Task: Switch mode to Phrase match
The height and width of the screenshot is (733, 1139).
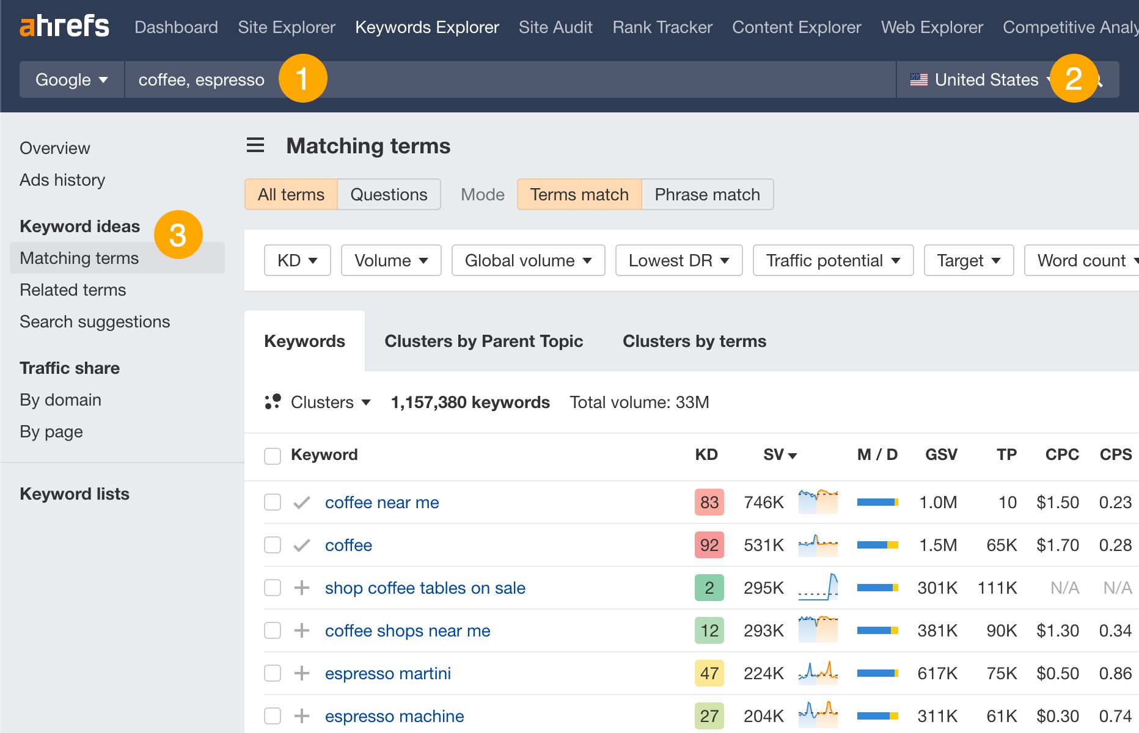Action: pos(707,194)
